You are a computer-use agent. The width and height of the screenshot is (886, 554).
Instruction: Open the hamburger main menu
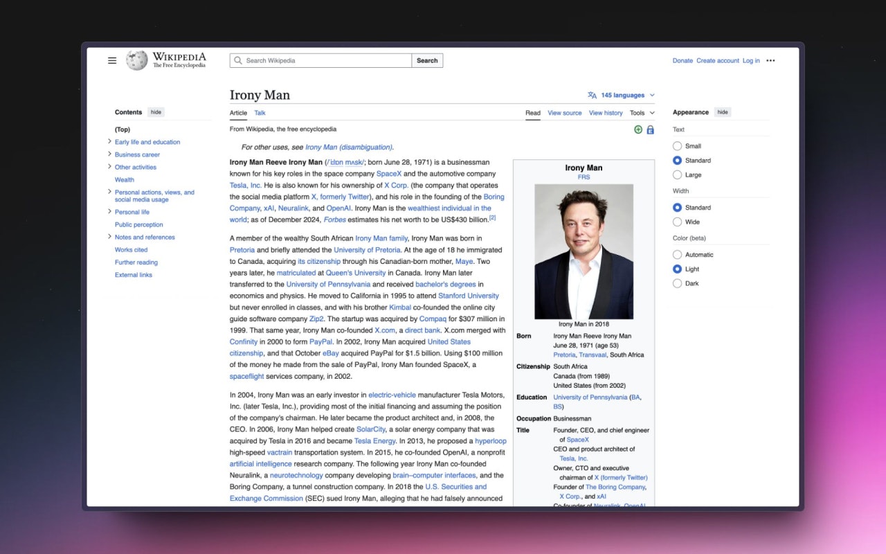click(x=112, y=60)
